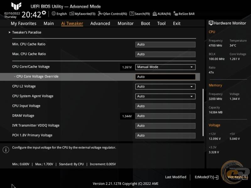The height and width of the screenshot is (188, 251).
Task: Click 12.096 V voltage value
Action: [215, 139]
